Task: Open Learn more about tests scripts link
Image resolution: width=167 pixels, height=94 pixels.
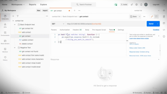Action: pos(139,38)
